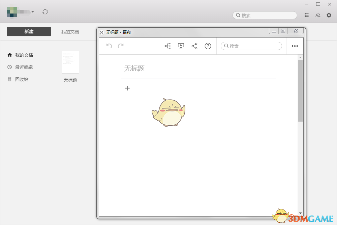Click the help question mark icon
The width and height of the screenshot is (337, 225).
click(208, 46)
